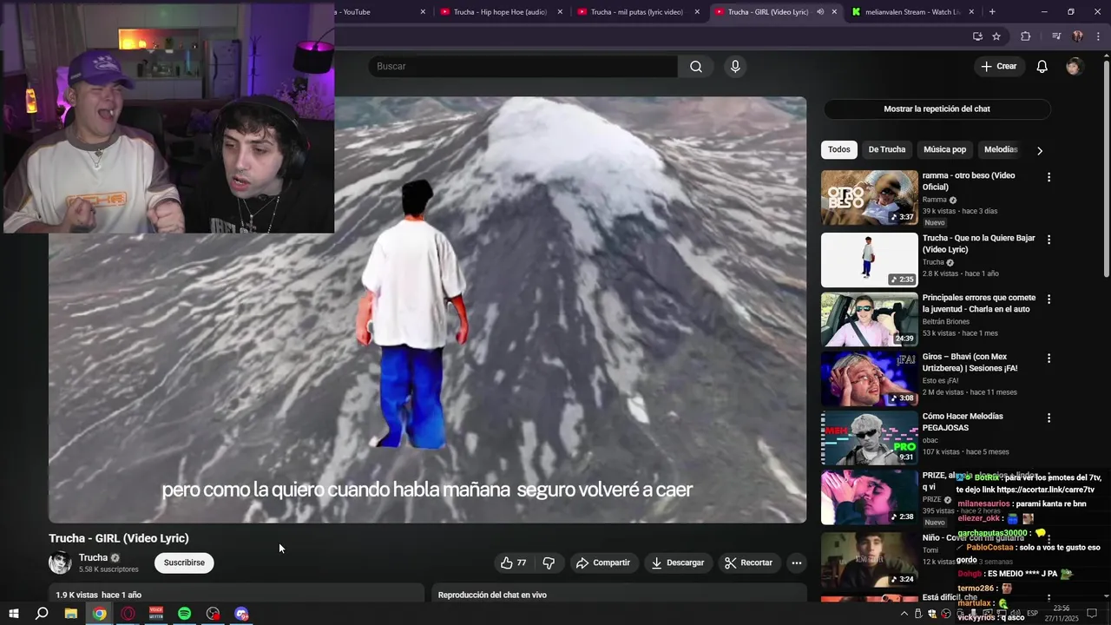The image size is (1111, 625).
Task: Close the Trucha mil putas tab
Action: (x=697, y=12)
